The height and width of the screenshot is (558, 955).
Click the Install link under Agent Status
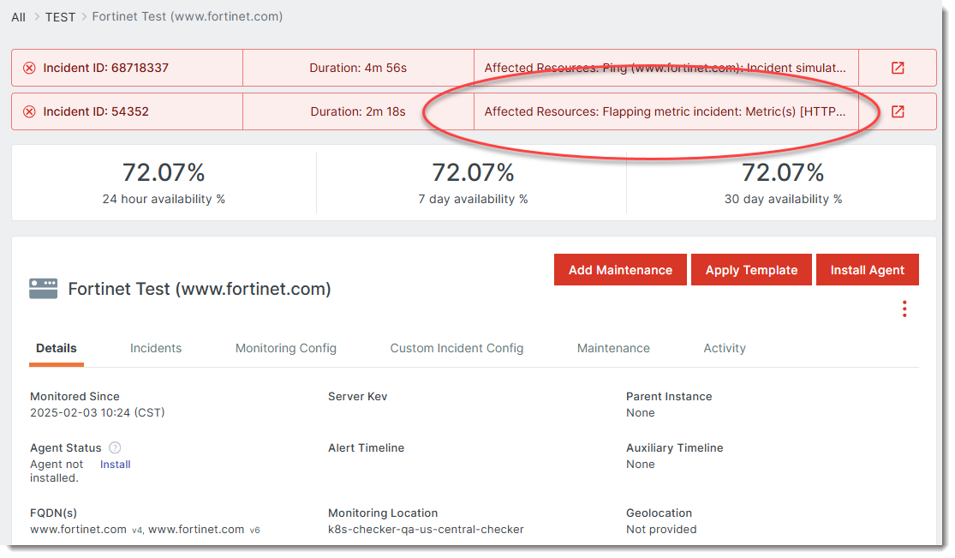pyautogui.click(x=116, y=465)
